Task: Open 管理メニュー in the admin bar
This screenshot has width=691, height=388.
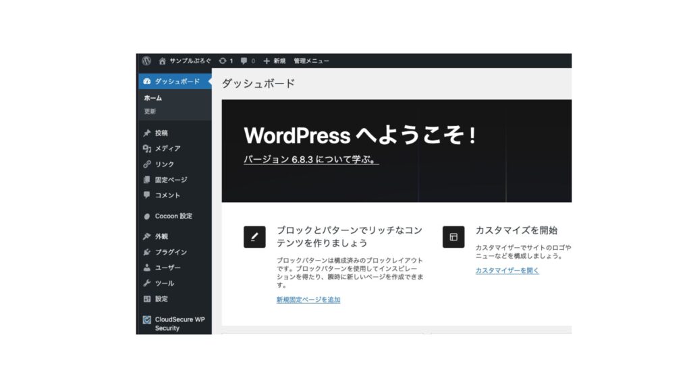Action: (x=312, y=61)
